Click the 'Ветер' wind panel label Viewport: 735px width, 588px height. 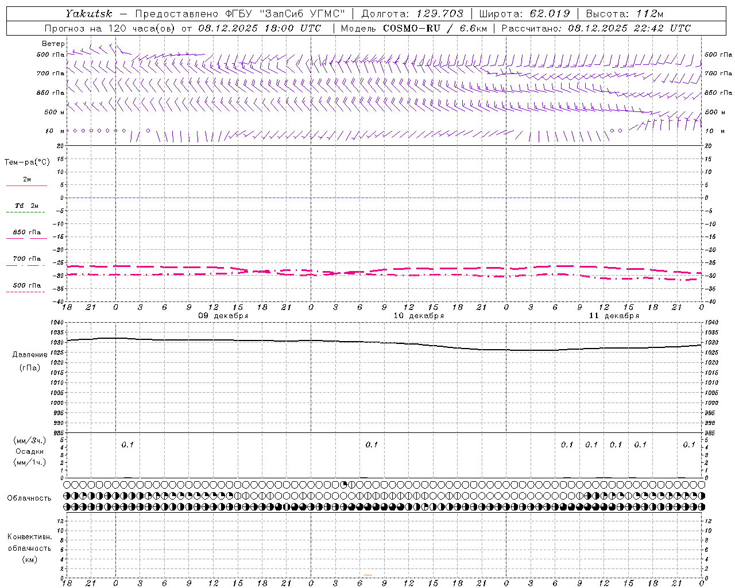(53, 44)
